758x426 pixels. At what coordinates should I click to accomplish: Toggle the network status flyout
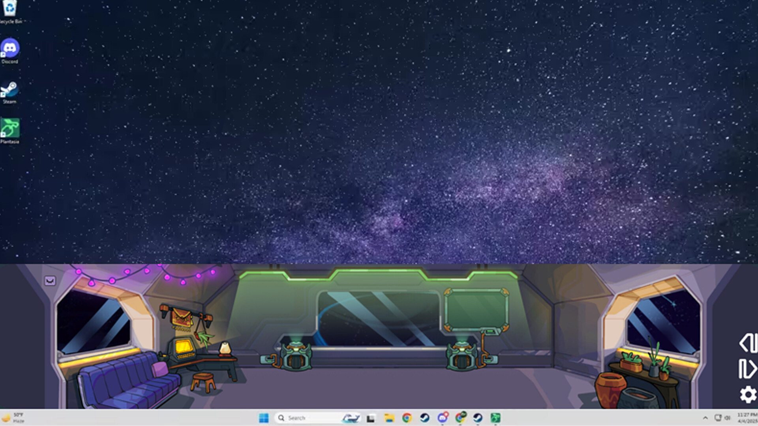click(x=717, y=417)
